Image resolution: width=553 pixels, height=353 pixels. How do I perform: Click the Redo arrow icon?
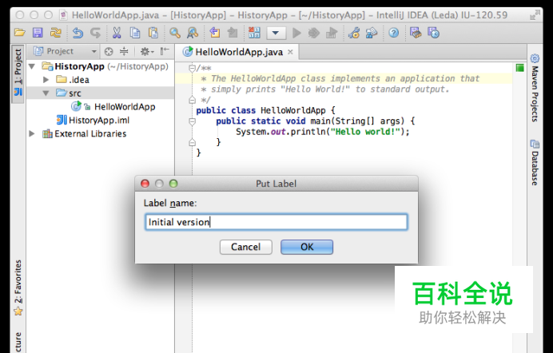pyautogui.click(x=95, y=33)
